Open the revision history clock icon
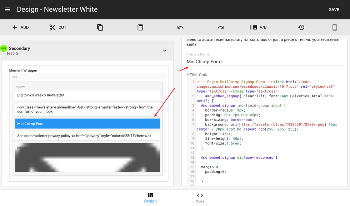350x206 pixels. [x=301, y=27]
